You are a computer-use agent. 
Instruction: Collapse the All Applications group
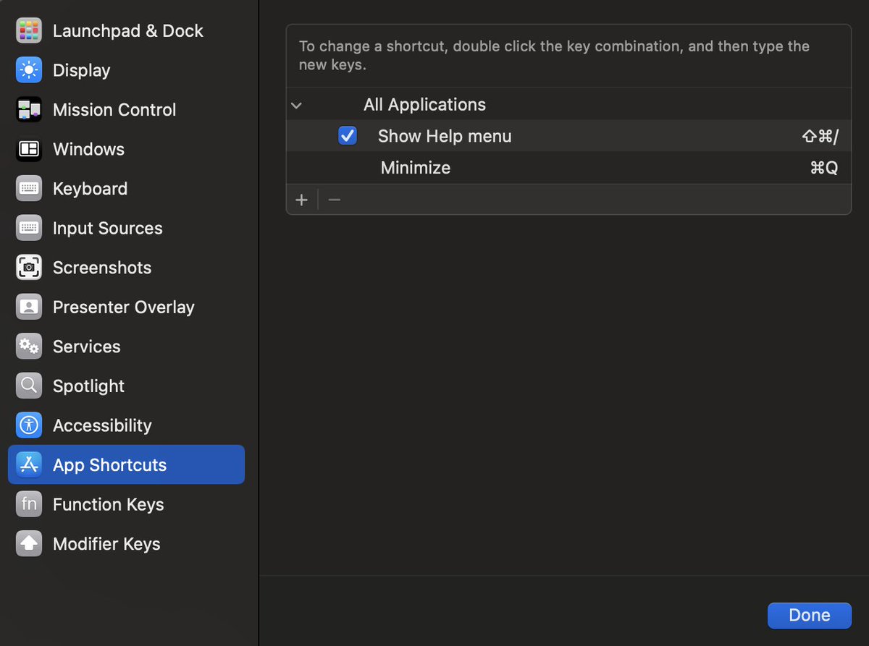pos(295,105)
